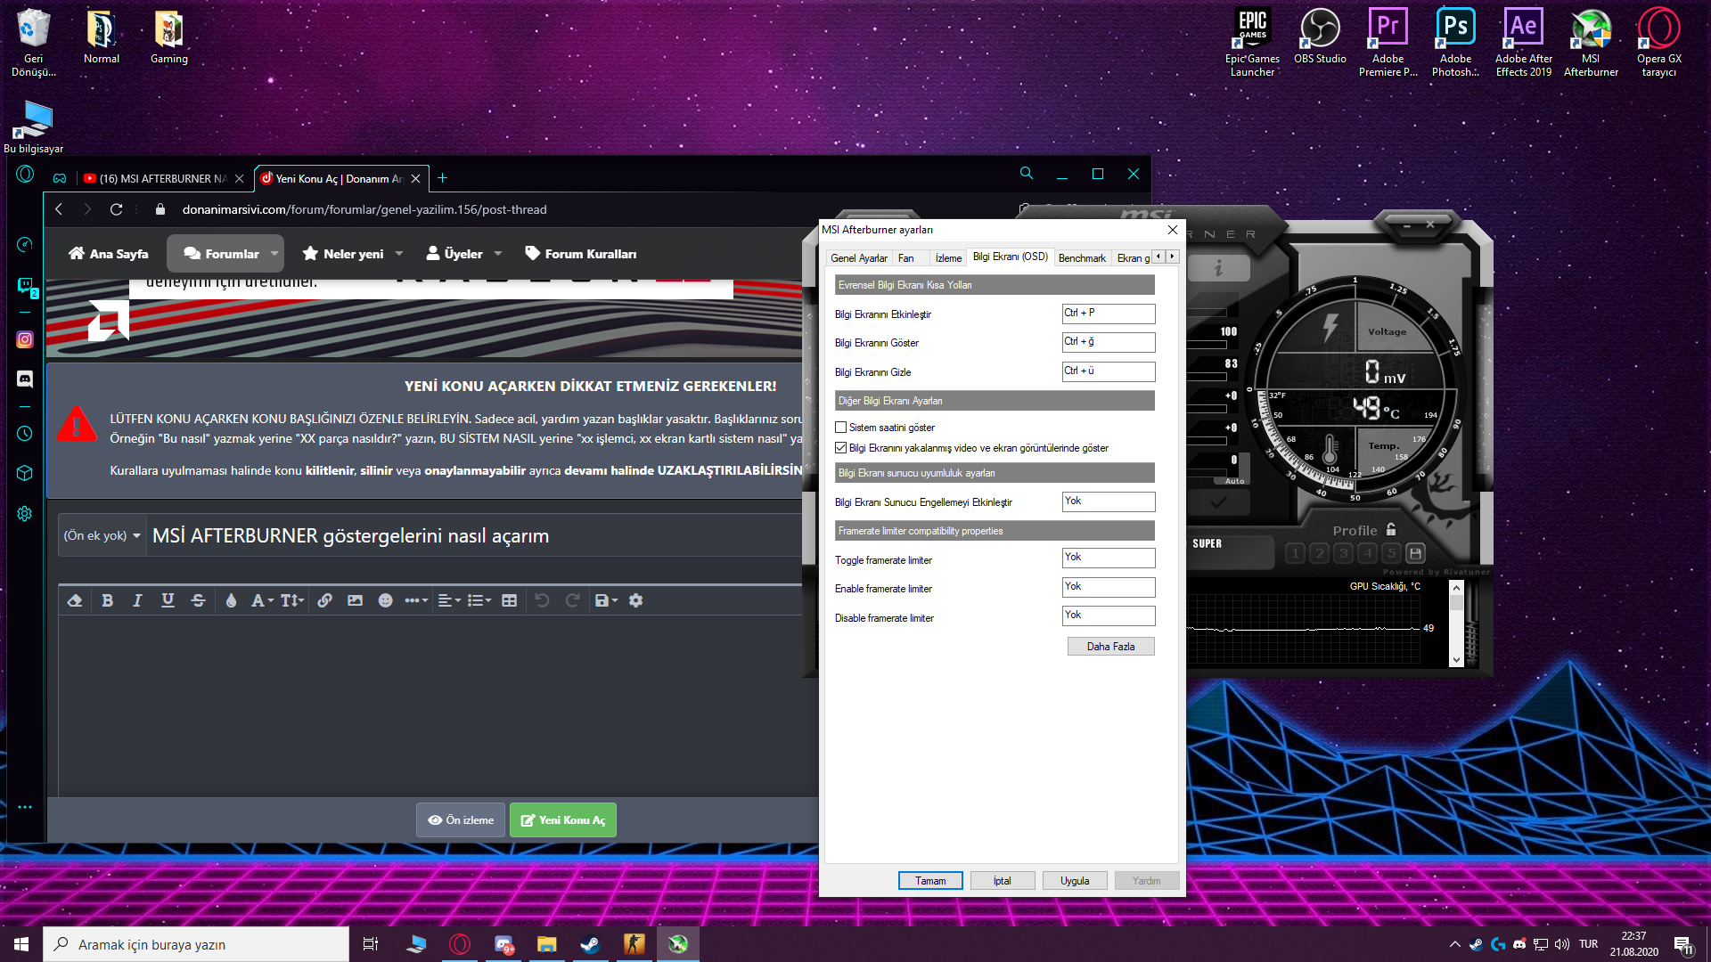Open the OBS Studio desktop shortcut
This screenshot has width=1711, height=962.
pos(1320,37)
